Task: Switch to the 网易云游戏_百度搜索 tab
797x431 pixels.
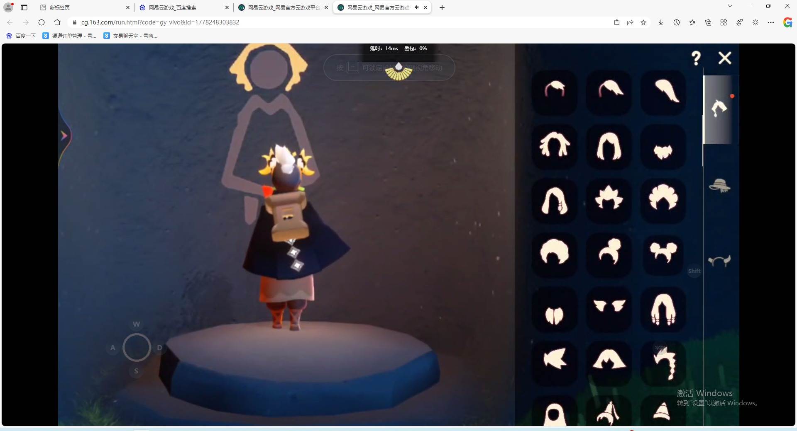Action: [184, 7]
